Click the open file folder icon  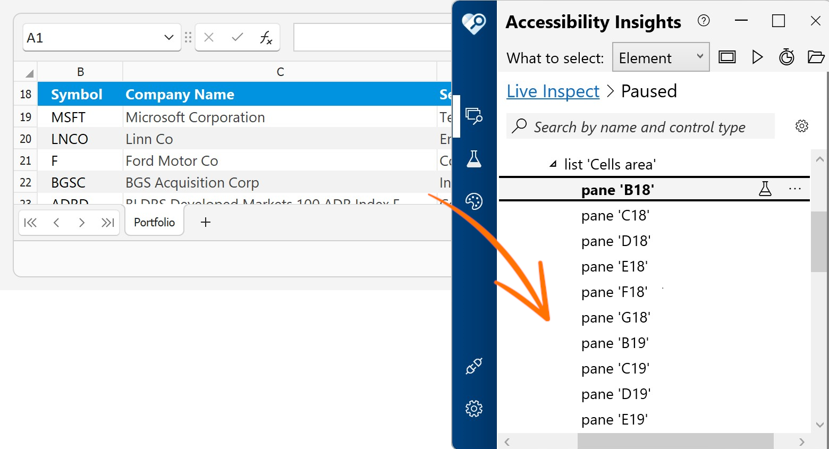(x=816, y=57)
